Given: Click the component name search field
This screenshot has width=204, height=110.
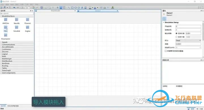Looking at the screenshot, I should pyautogui.click(x=17, y=13).
